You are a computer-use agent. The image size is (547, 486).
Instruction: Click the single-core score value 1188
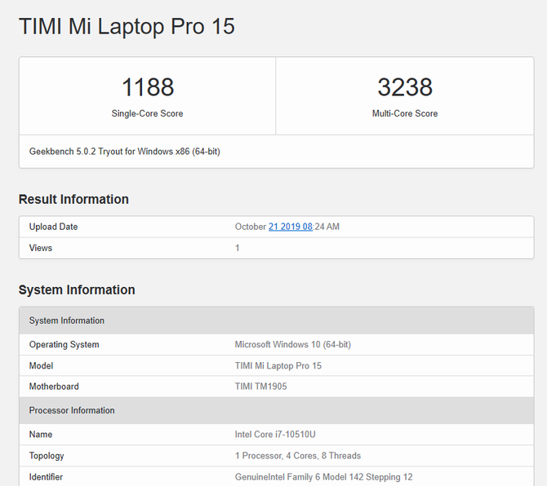click(148, 87)
